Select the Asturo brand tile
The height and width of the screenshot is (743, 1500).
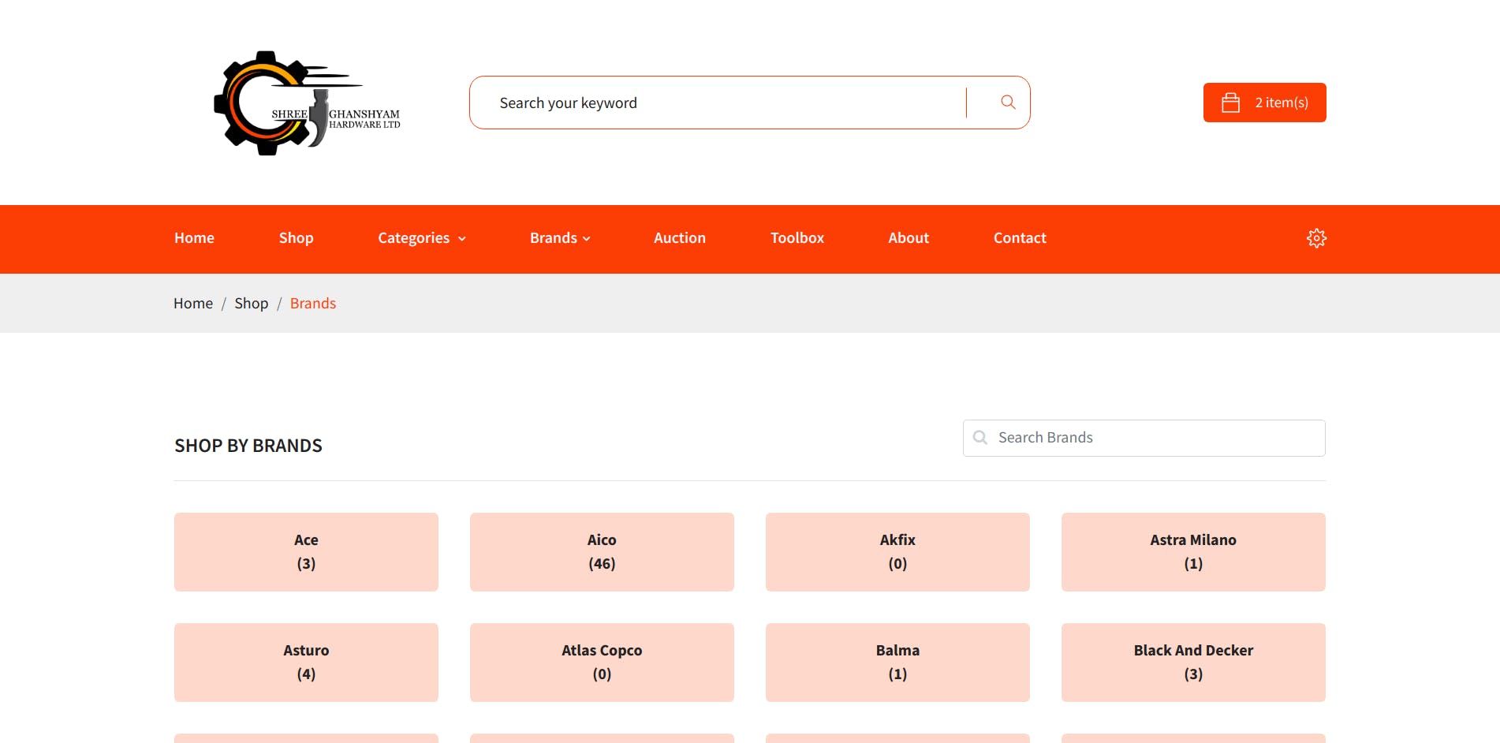click(x=306, y=663)
